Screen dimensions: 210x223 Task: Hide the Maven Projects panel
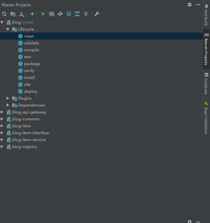click(198, 5)
